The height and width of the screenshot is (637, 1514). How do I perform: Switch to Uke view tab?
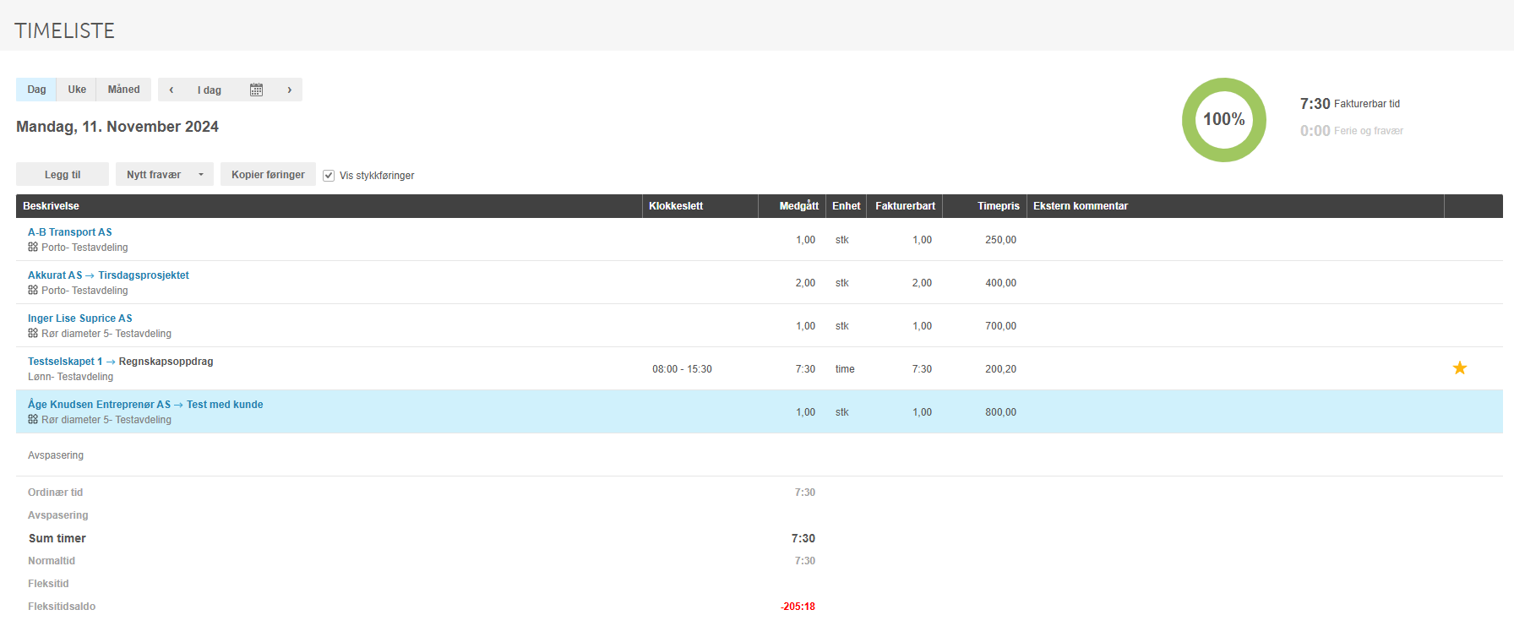pos(77,90)
